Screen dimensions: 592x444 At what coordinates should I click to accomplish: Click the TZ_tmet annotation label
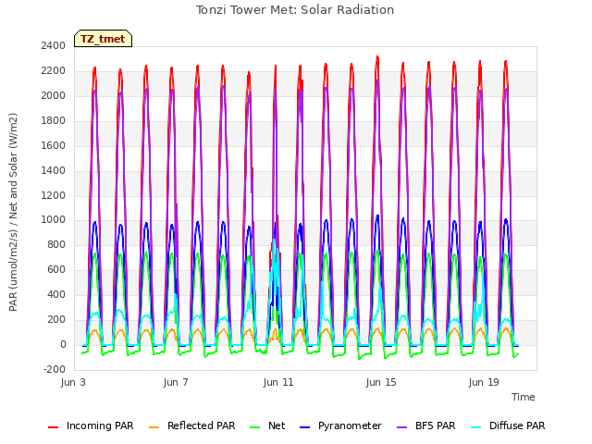pos(103,39)
